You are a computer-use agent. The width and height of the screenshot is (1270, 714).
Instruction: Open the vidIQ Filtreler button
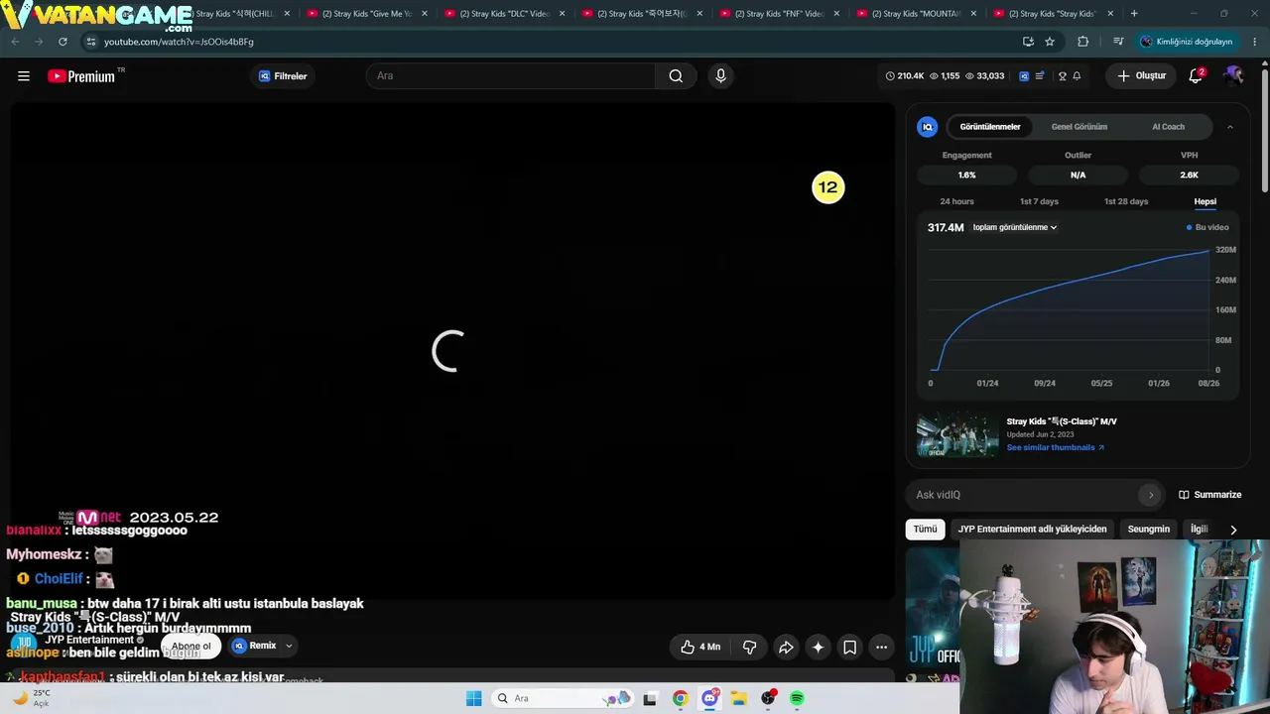pos(283,76)
